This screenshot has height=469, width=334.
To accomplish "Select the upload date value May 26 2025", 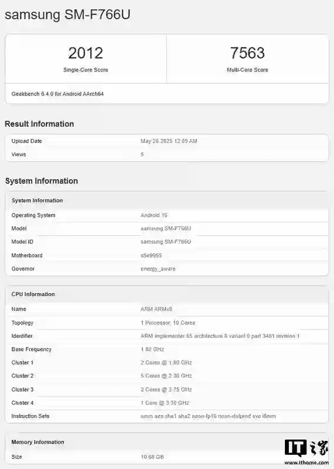I will 169,141.
